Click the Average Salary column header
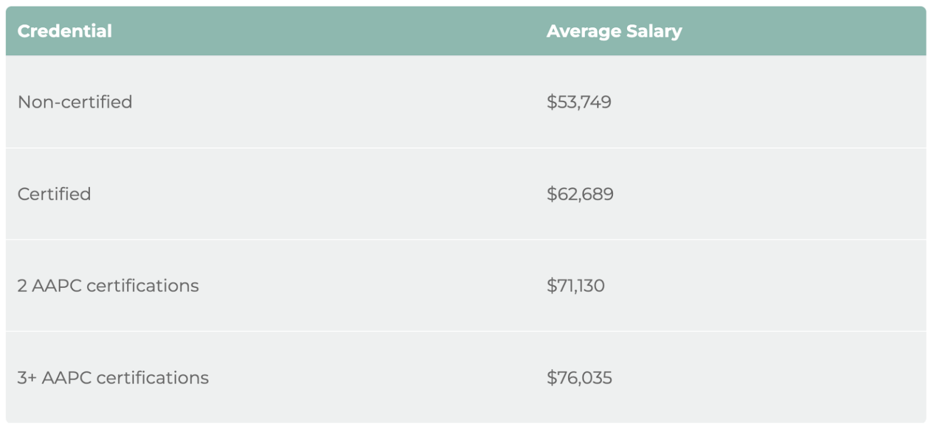 click(x=614, y=31)
